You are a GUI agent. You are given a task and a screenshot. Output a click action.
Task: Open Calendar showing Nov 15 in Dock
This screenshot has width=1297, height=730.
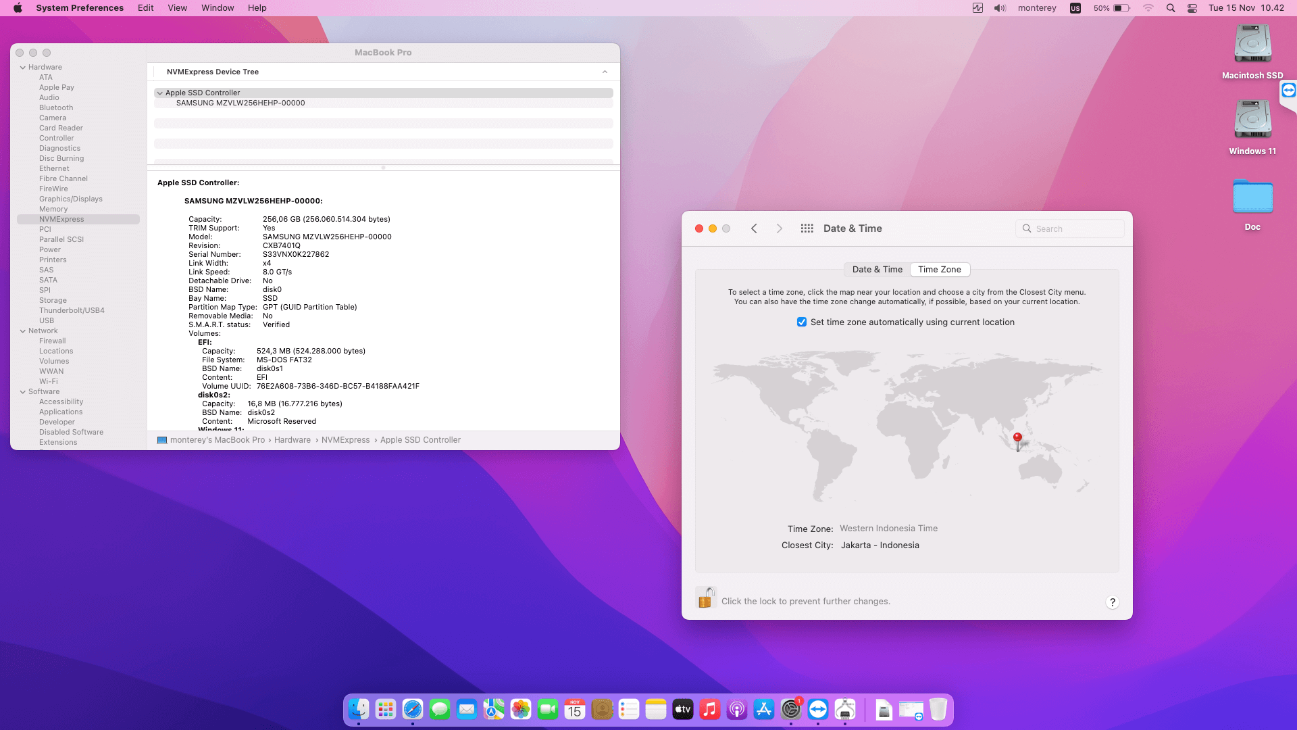(575, 709)
